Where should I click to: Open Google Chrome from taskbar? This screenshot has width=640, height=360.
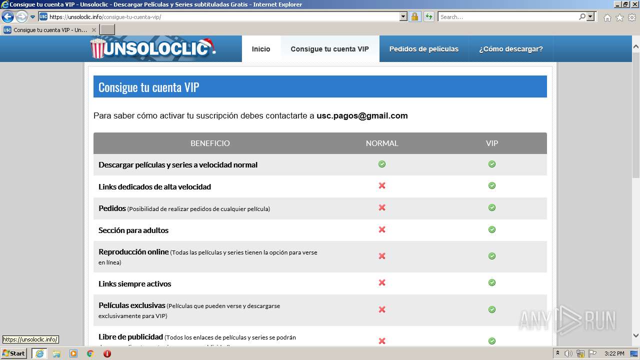(x=90, y=353)
